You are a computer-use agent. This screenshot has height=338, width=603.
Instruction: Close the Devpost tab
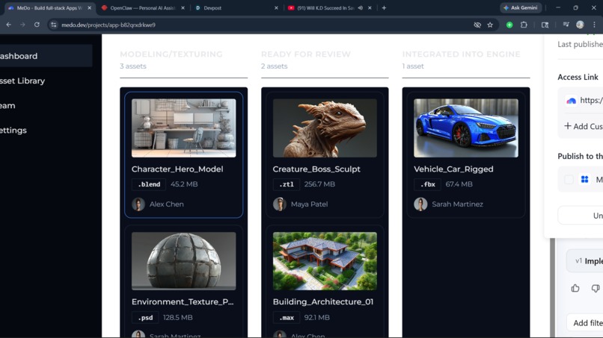276,7
